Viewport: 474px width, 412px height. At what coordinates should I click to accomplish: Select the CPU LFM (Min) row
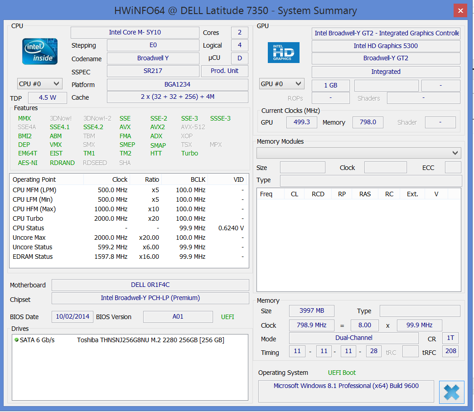coord(129,199)
